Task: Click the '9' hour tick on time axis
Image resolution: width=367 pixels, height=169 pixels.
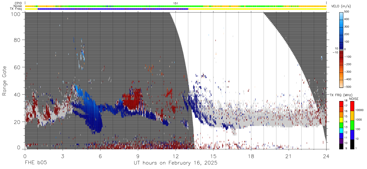Action: click(138, 156)
